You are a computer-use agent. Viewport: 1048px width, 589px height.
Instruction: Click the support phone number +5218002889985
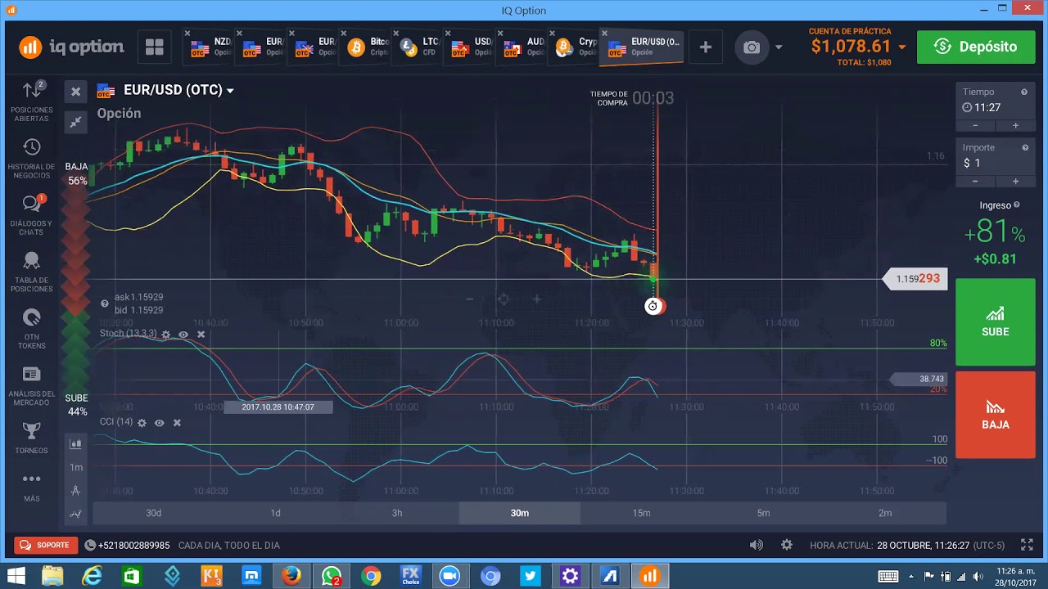pos(133,545)
